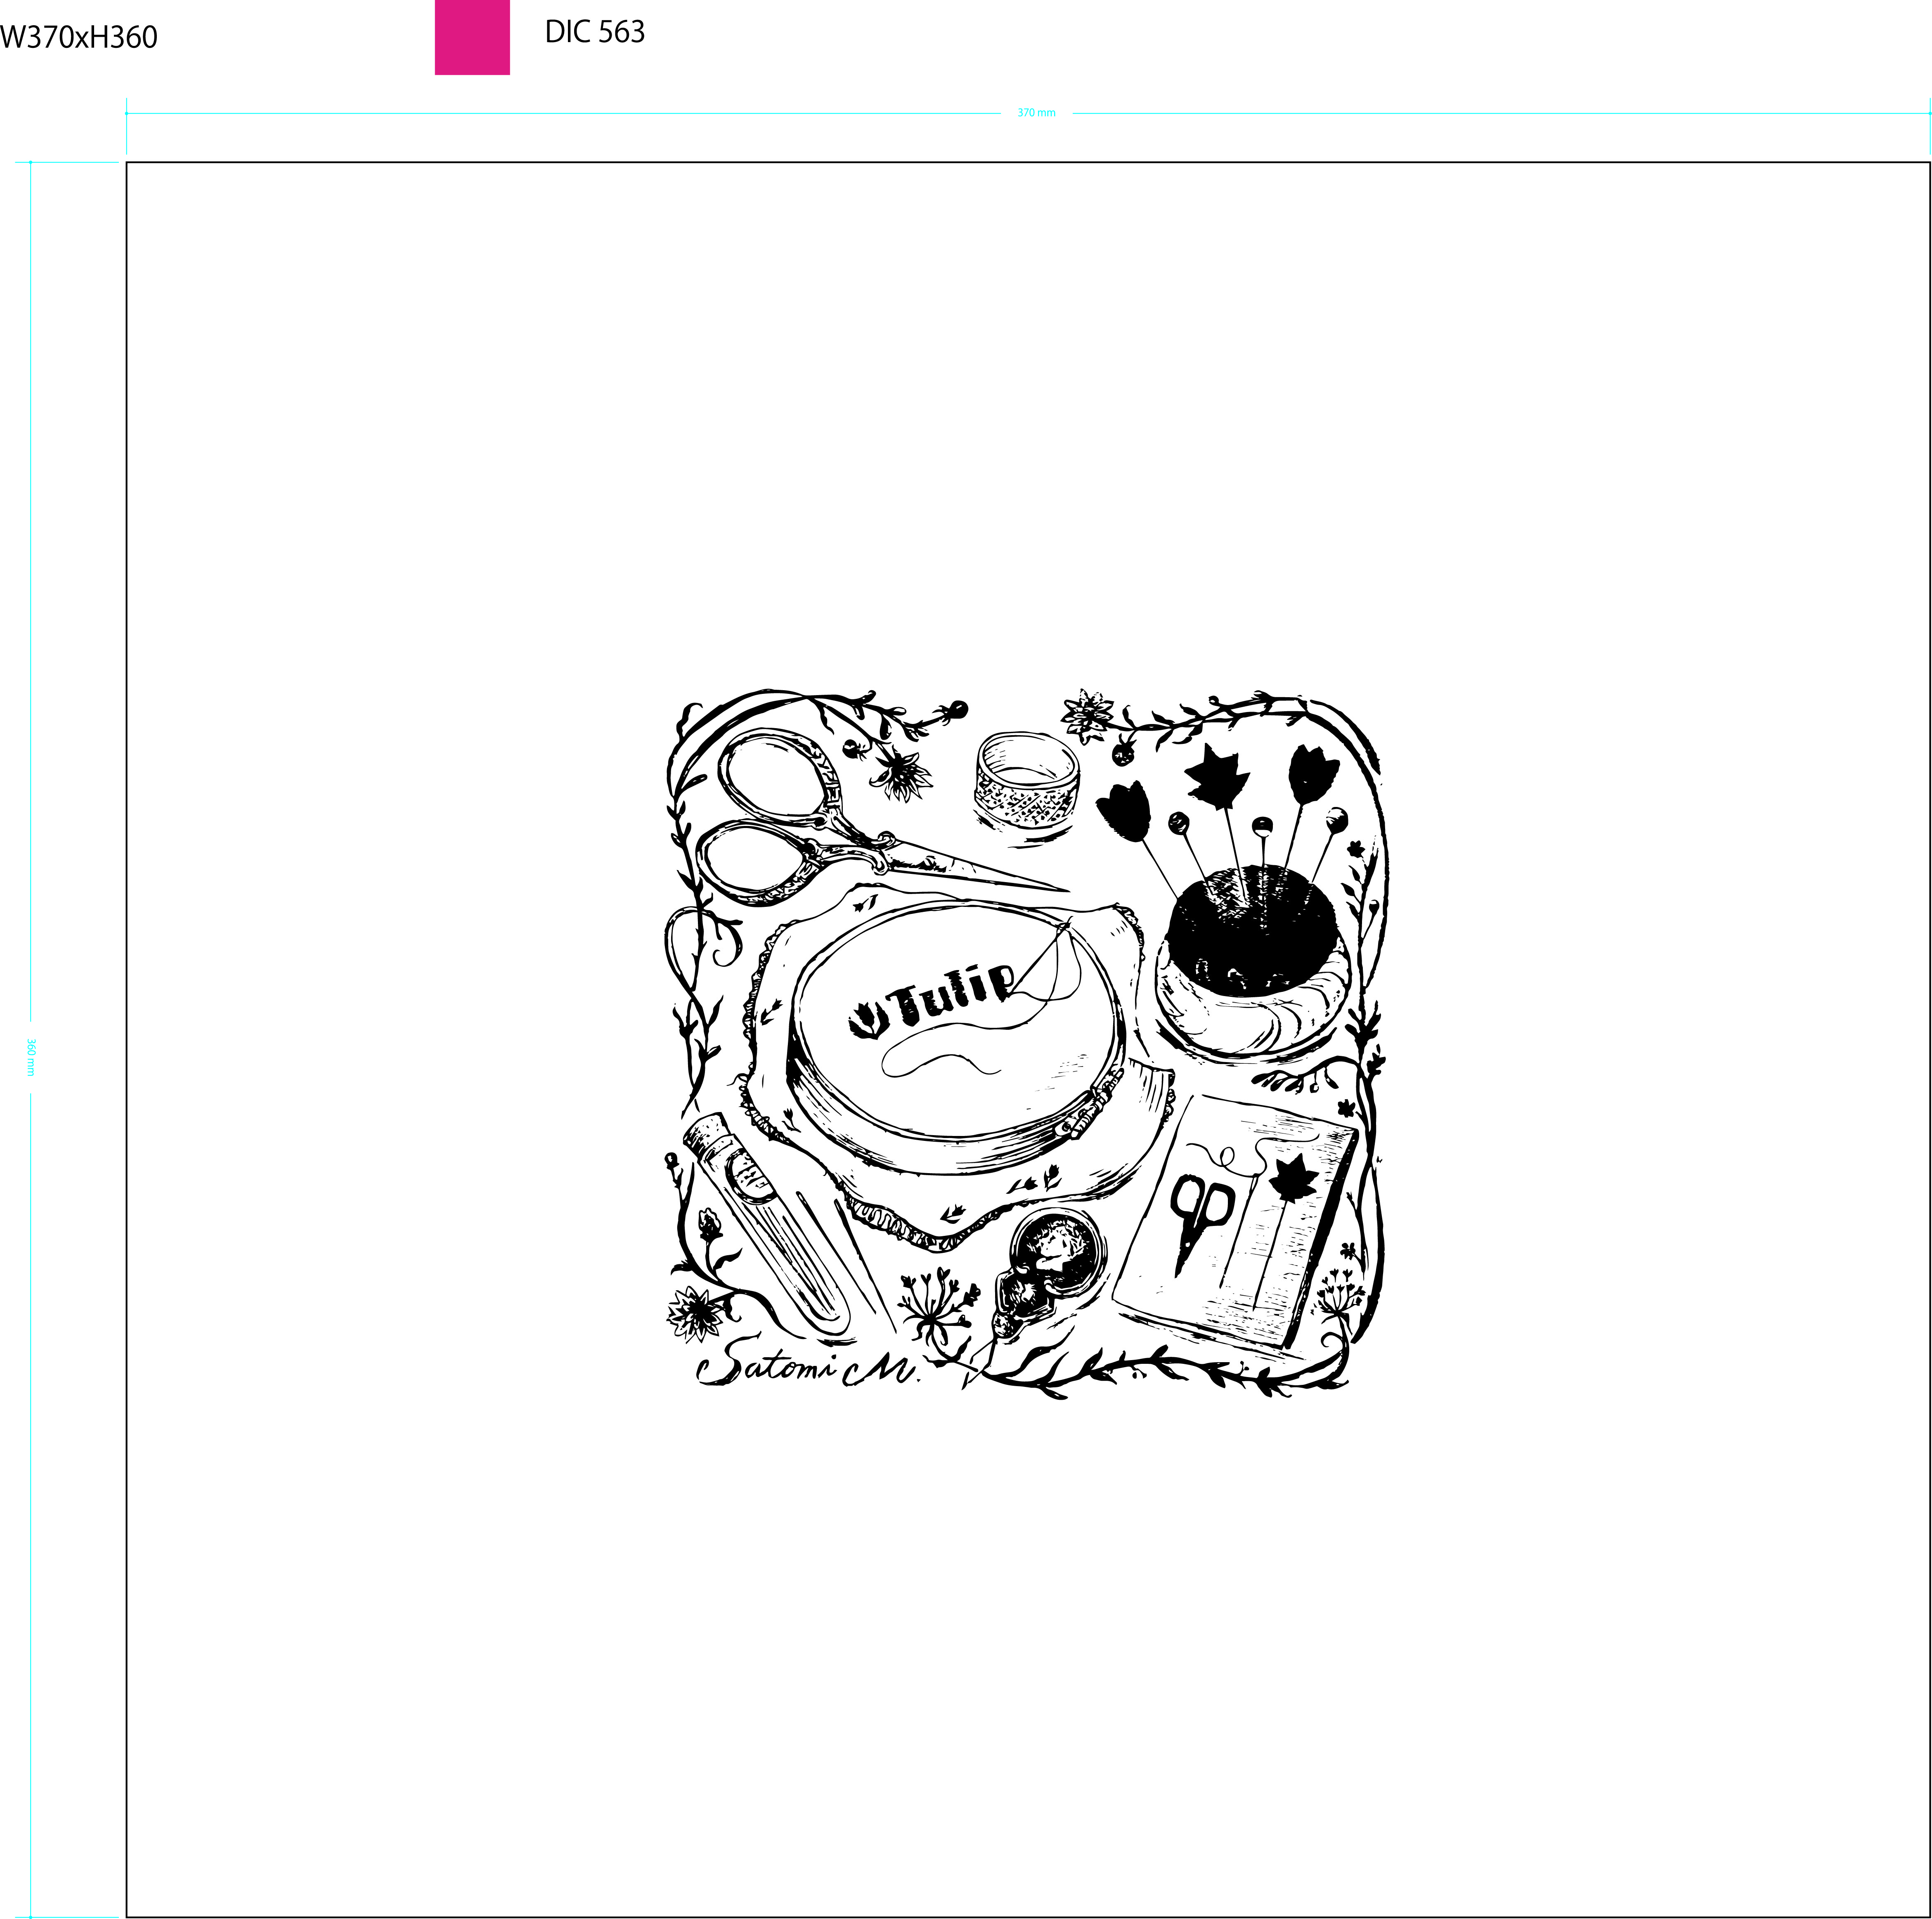Click the magenta DIC 563 color swatch

point(472,37)
